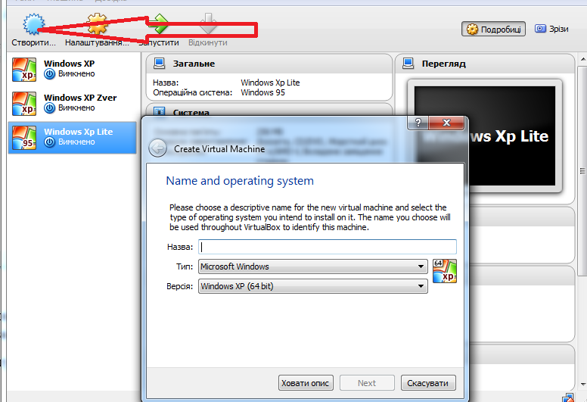Click the Відкинути down-arrow toolbar icon

(208, 24)
